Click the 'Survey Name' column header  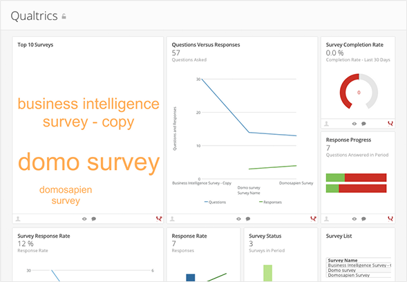click(x=343, y=260)
